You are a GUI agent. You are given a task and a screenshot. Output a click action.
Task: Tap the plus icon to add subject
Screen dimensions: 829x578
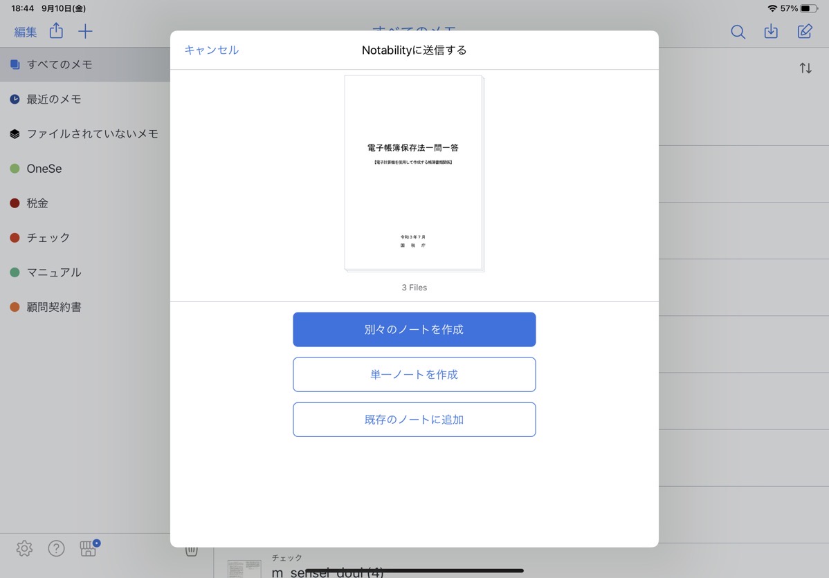tap(85, 31)
